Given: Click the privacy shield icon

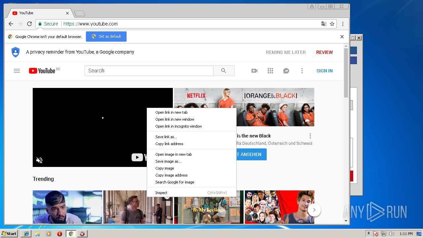Looking at the screenshot, I should click(16, 52).
